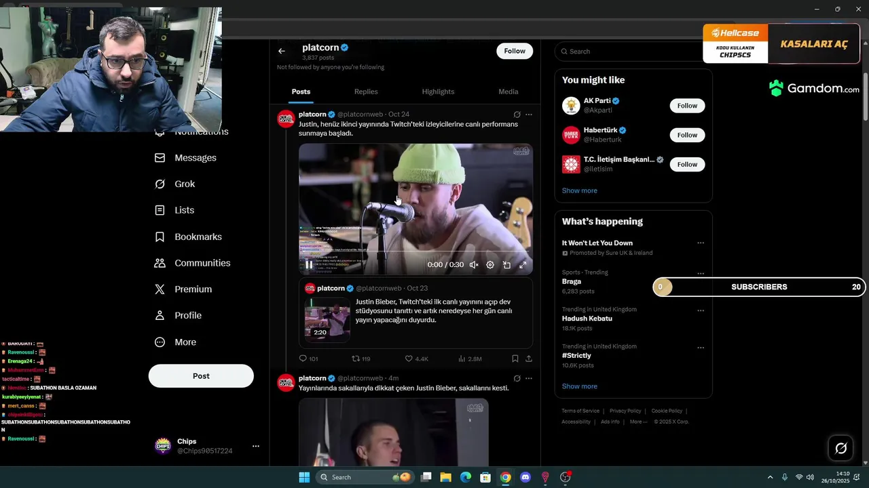This screenshot has height=488, width=869.
Task: Open options for Hadush Kebatu trend
Action: [700, 310]
